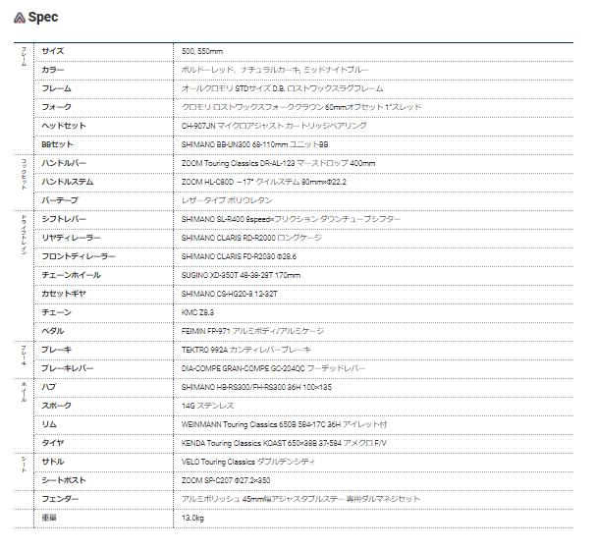Click the ヘッドセット row label
Viewport: 596px width, 549px height.
click(x=64, y=126)
